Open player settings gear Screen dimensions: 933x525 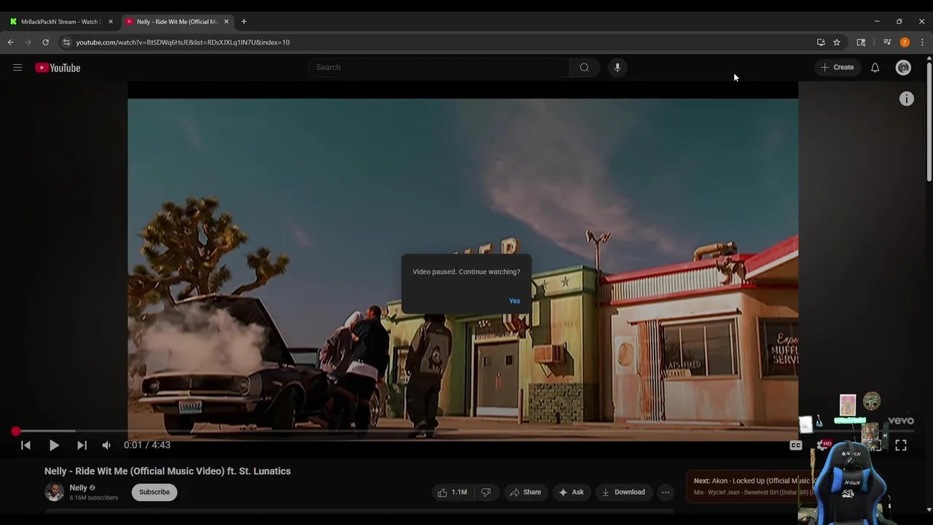tap(822, 445)
